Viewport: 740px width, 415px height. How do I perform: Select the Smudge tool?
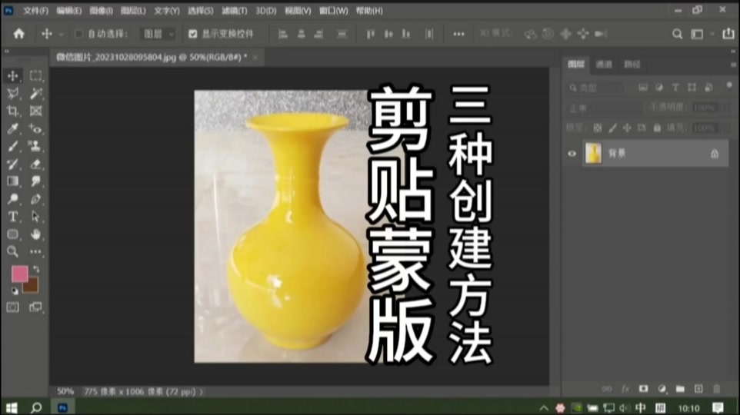point(35,181)
